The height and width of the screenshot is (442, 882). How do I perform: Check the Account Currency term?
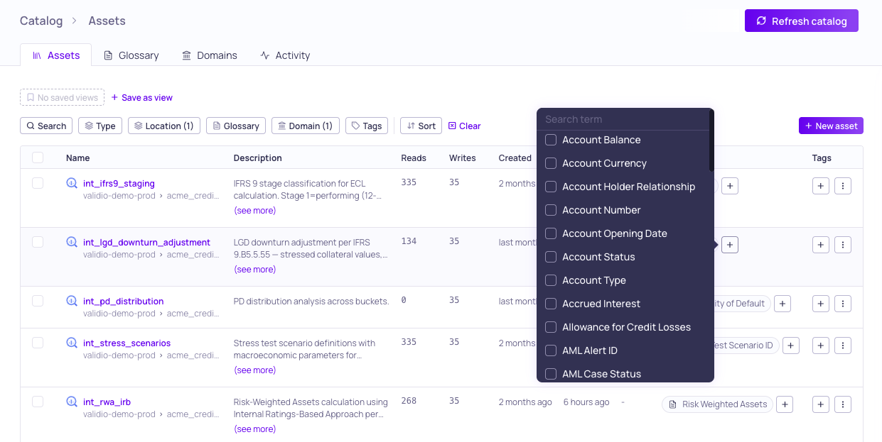click(551, 163)
